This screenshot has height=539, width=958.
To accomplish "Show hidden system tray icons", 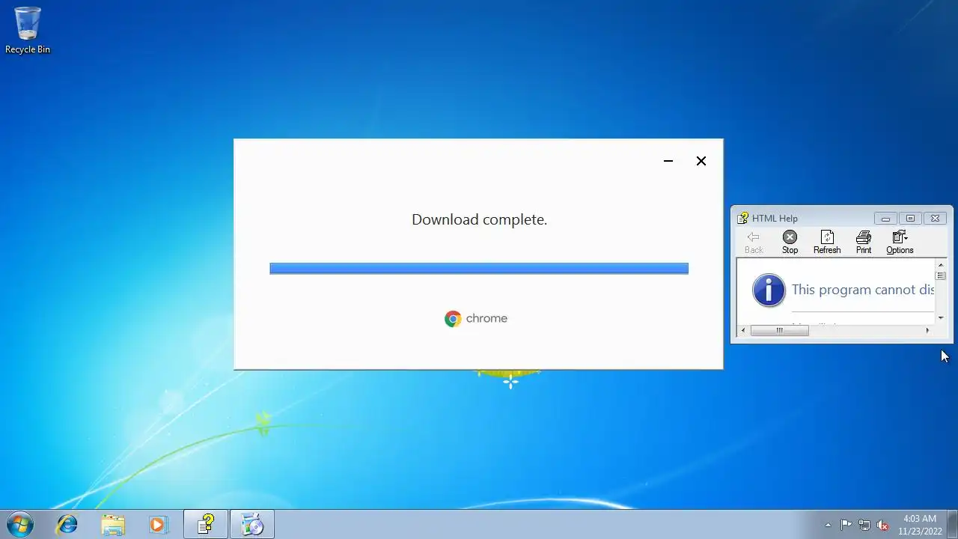I will click(x=828, y=525).
